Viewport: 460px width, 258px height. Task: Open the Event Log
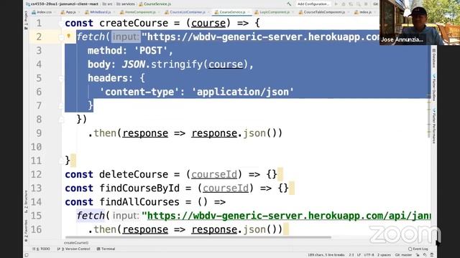(418, 249)
